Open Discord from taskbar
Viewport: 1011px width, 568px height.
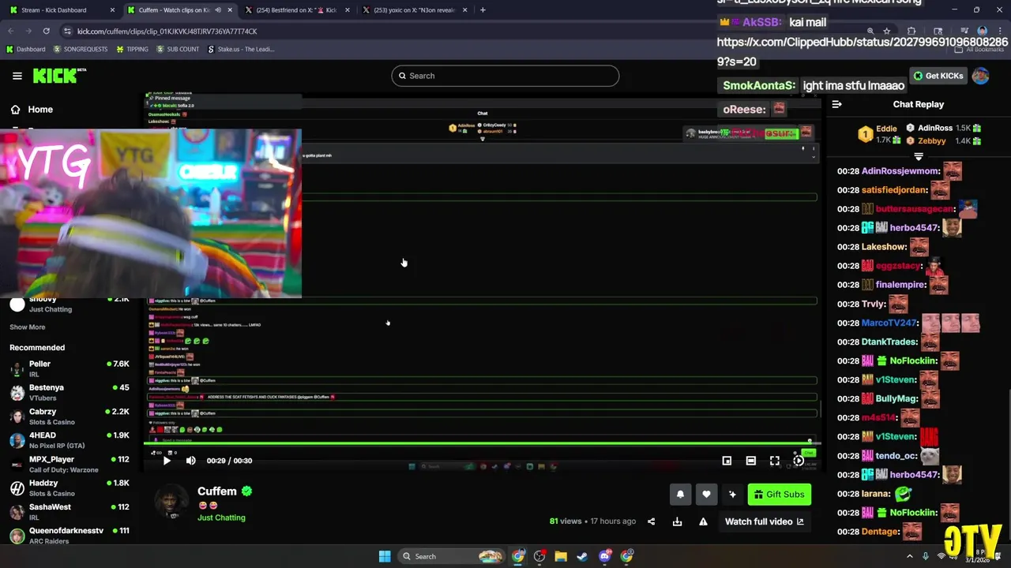point(605,556)
